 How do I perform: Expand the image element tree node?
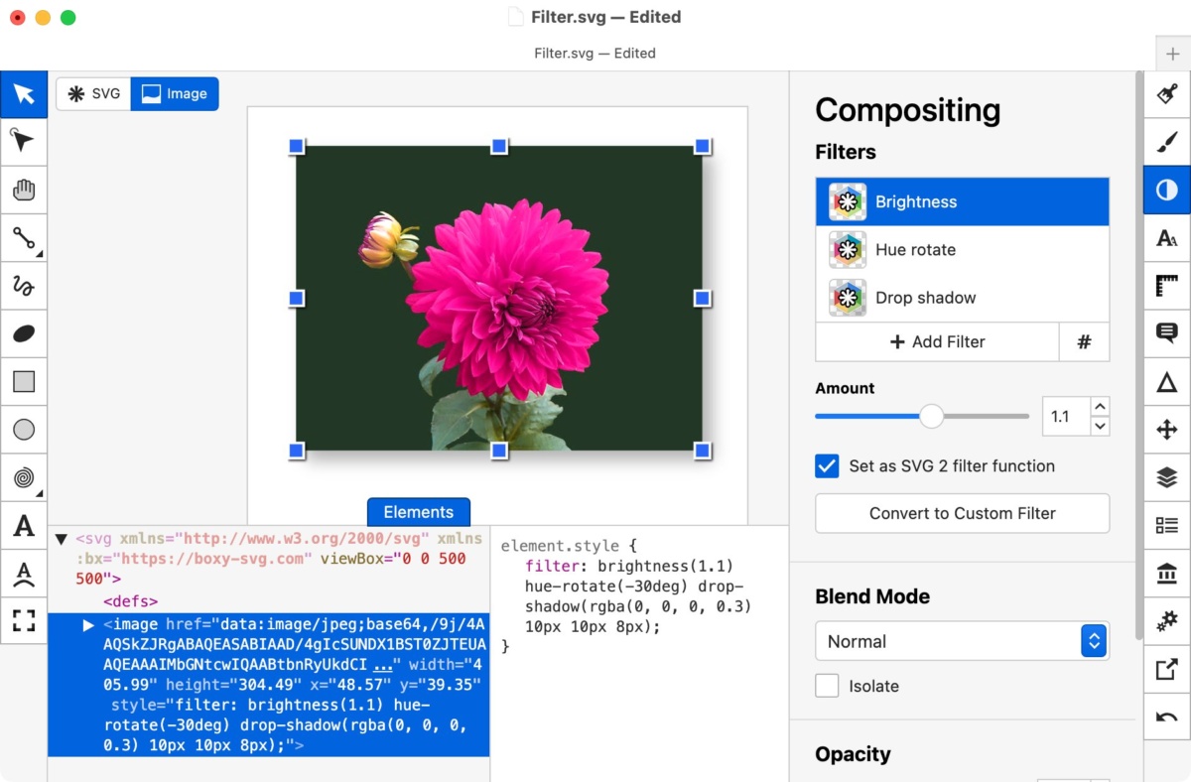tap(88, 625)
